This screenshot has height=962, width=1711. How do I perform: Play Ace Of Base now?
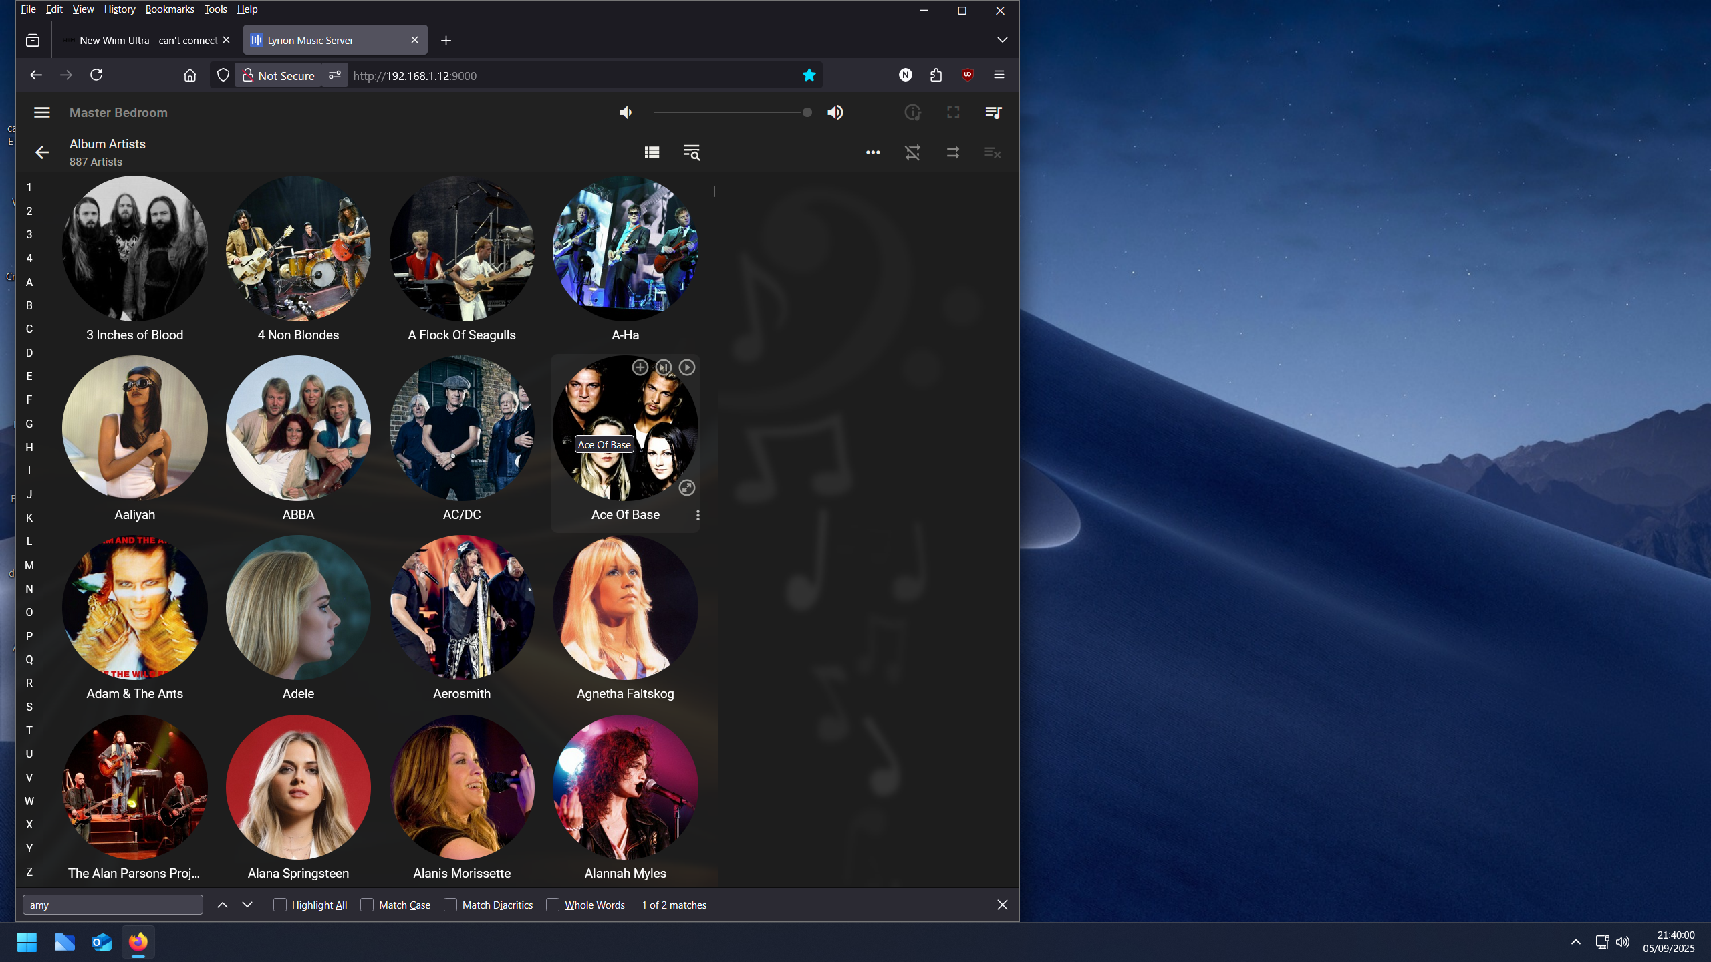(x=687, y=367)
